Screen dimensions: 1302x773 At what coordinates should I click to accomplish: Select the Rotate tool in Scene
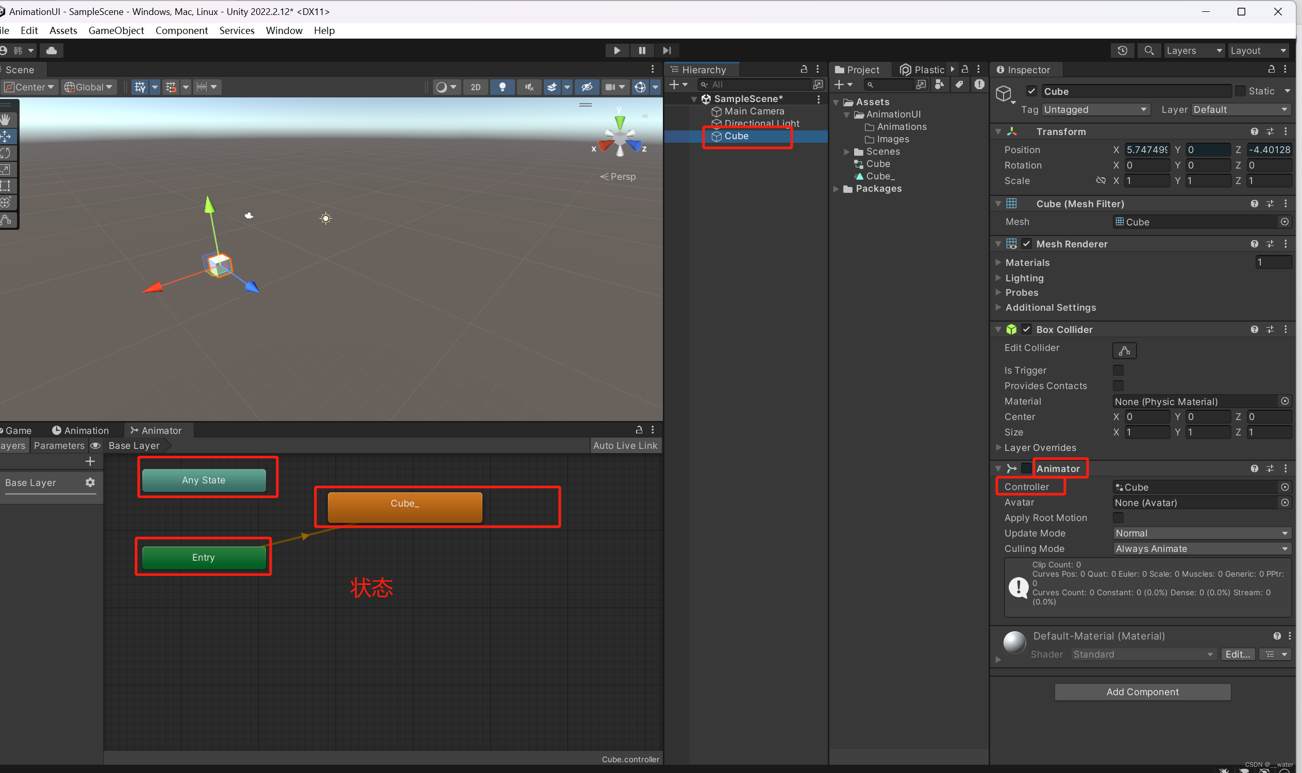coord(6,153)
